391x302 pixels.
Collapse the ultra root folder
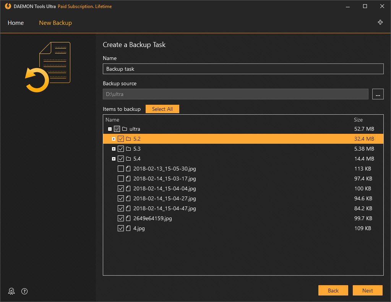[110, 129]
